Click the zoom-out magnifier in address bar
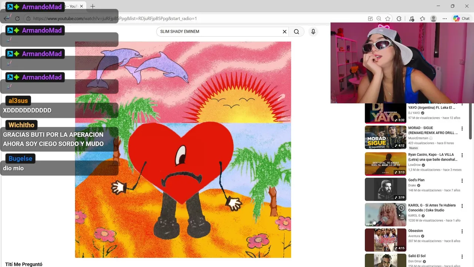The image size is (474, 267). [x=379, y=19]
